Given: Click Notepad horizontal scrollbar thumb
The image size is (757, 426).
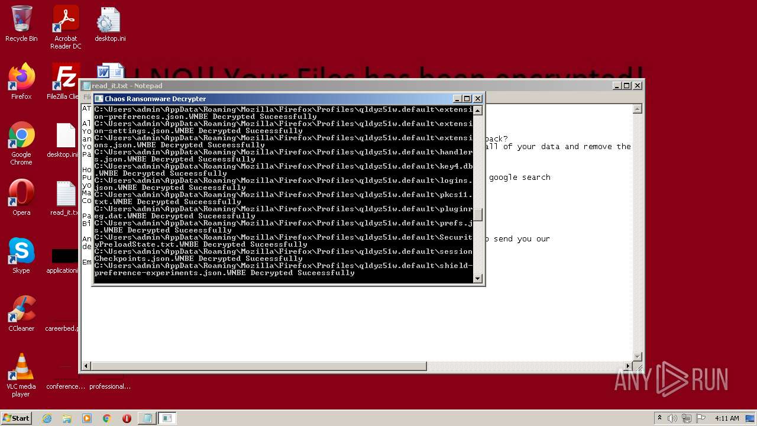Looking at the screenshot, I should tap(258, 366).
